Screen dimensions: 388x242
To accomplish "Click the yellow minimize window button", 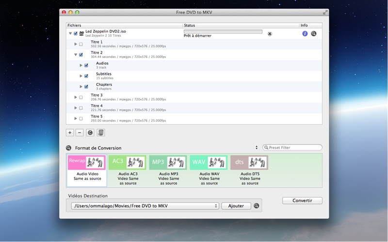I will pos(70,12).
